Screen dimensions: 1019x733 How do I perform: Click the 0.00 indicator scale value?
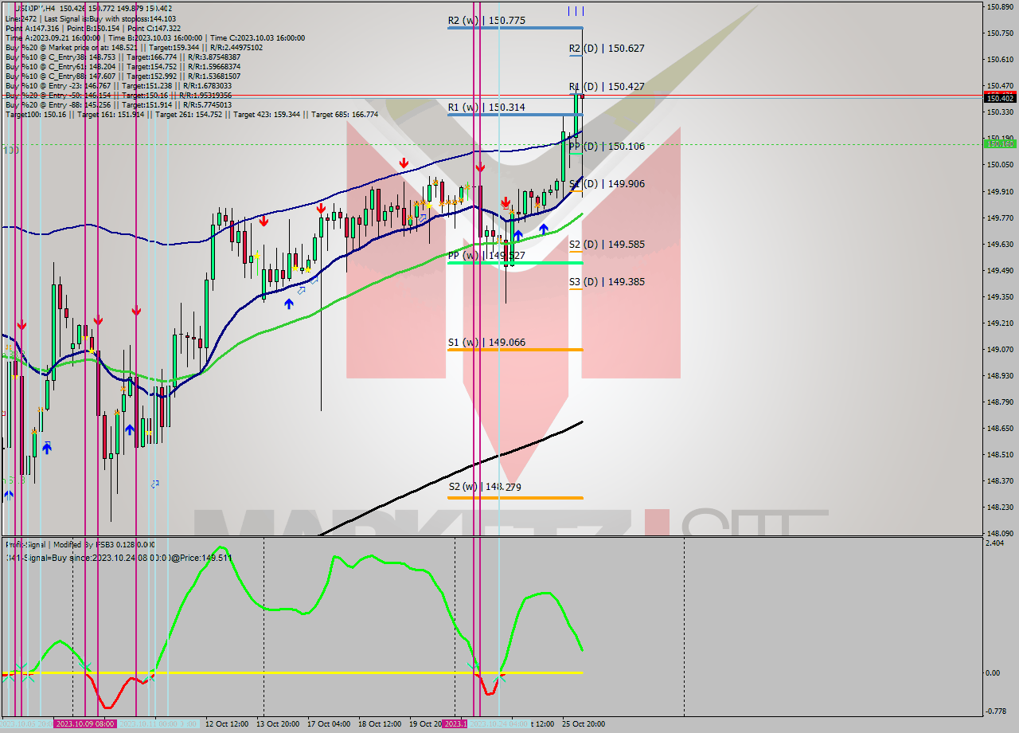(994, 672)
